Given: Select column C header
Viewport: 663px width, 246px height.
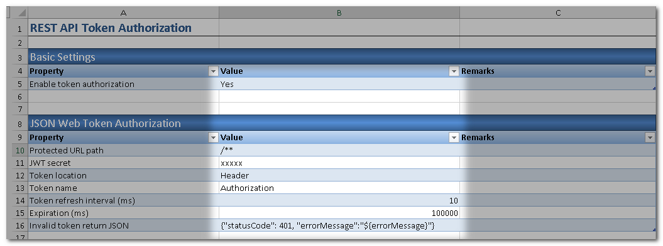Looking at the screenshot, I should tap(557, 13).
